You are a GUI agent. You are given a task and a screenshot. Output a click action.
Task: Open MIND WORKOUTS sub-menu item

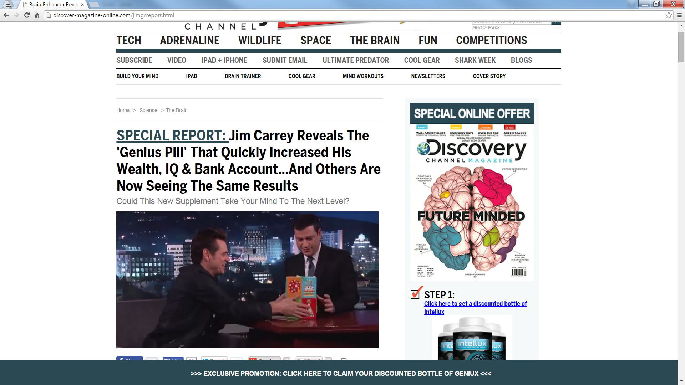[363, 76]
